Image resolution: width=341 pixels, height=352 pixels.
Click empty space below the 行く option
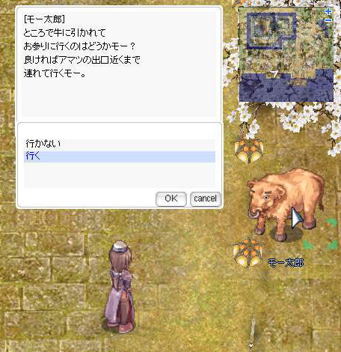(120, 175)
